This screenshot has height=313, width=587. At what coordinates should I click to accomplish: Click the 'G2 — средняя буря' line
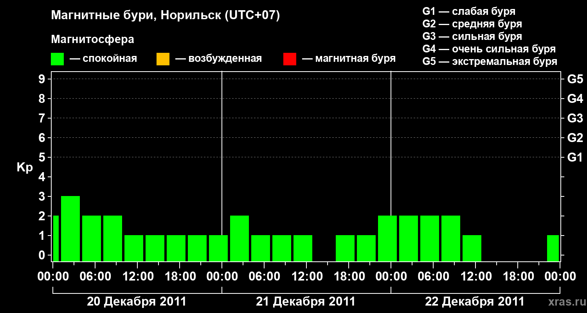[472, 24]
